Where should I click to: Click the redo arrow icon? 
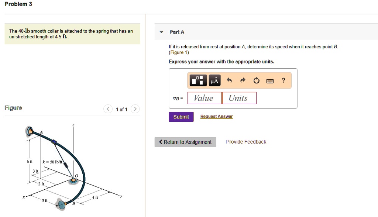point(243,80)
